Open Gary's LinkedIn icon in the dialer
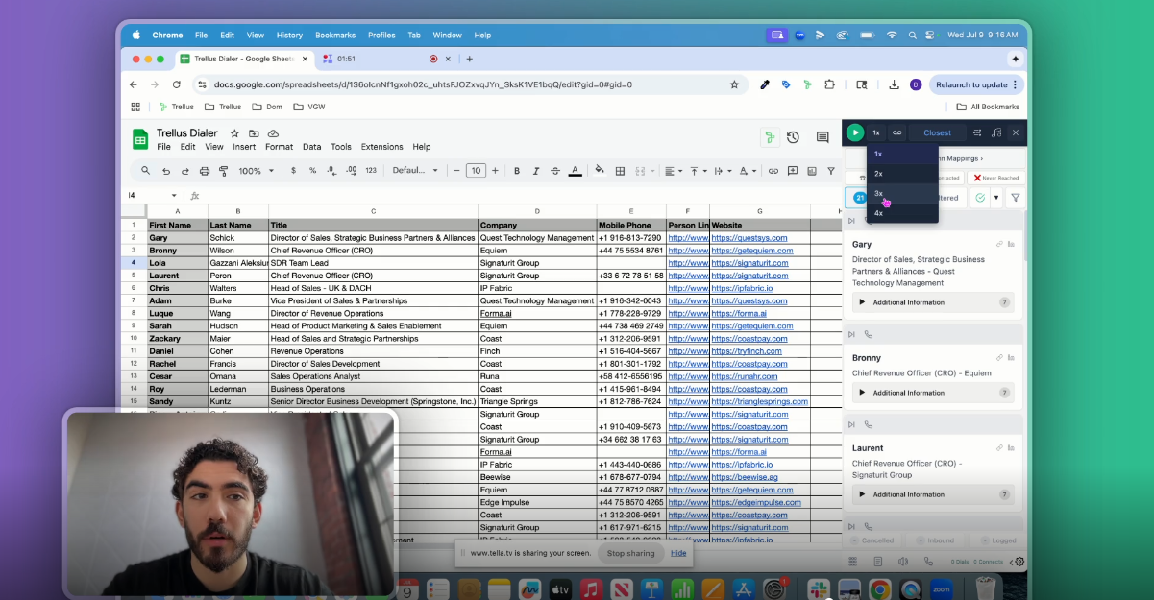 1012,245
